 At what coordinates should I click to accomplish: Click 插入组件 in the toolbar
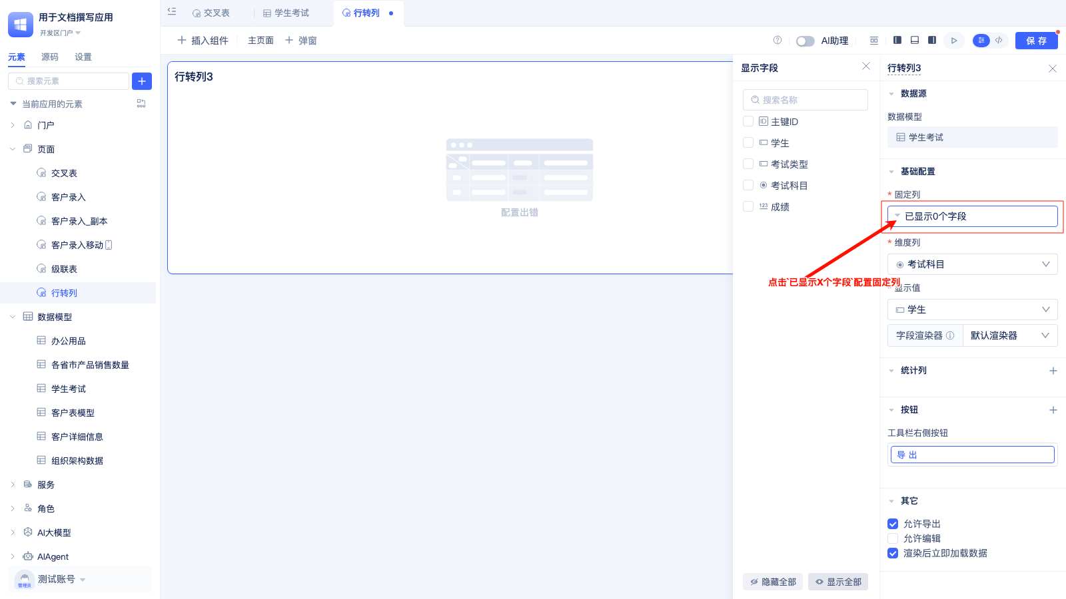coord(203,41)
